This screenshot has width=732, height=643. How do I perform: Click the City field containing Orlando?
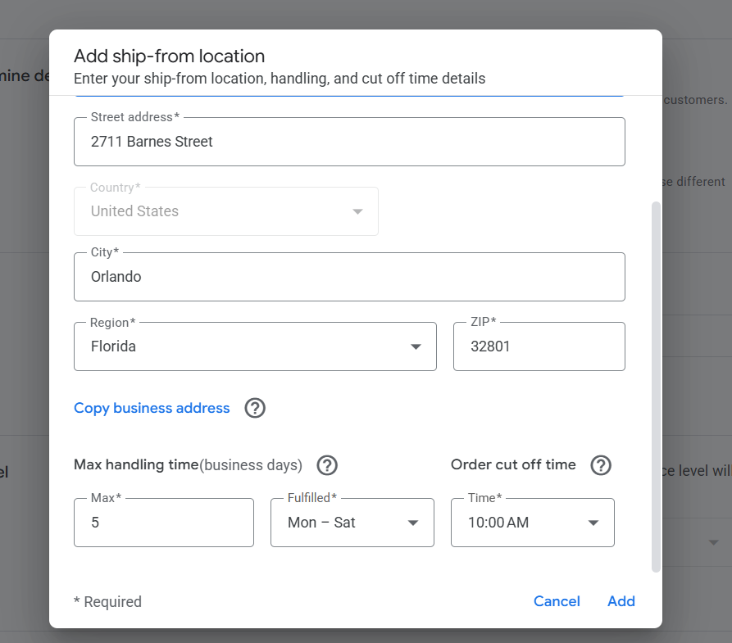(349, 277)
